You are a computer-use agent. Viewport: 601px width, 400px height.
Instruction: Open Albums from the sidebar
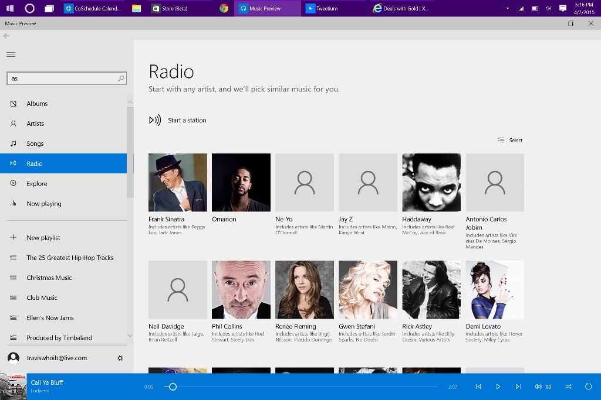(63, 104)
